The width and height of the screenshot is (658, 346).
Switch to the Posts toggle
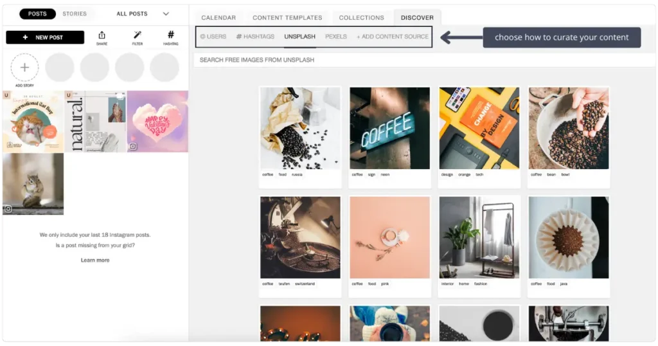[x=37, y=14]
